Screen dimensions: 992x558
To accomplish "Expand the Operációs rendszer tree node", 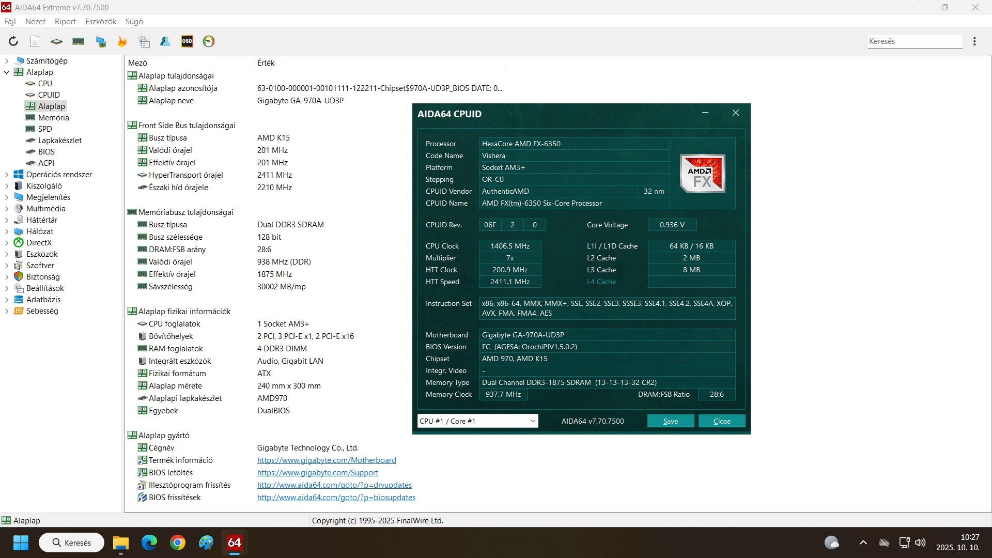I will [x=7, y=175].
